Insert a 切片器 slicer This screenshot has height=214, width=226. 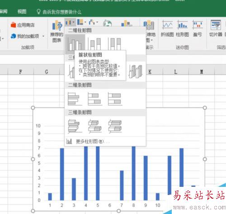click(216, 29)
